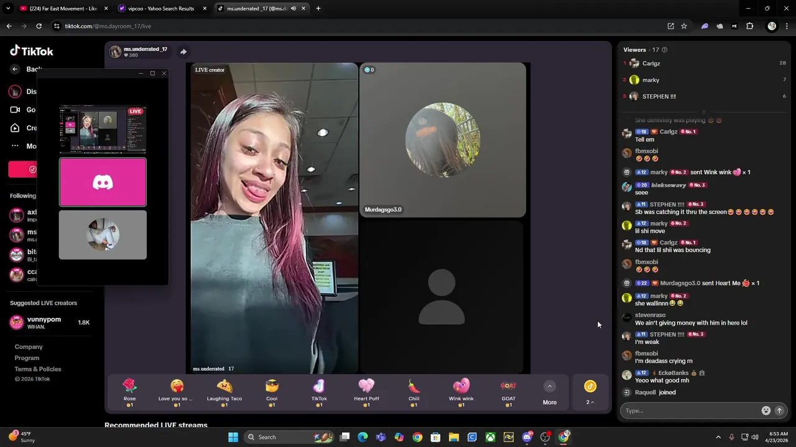This screenshot has height=447, width=796.
Task: Send the Rose gift
Action: pos(129,394)
